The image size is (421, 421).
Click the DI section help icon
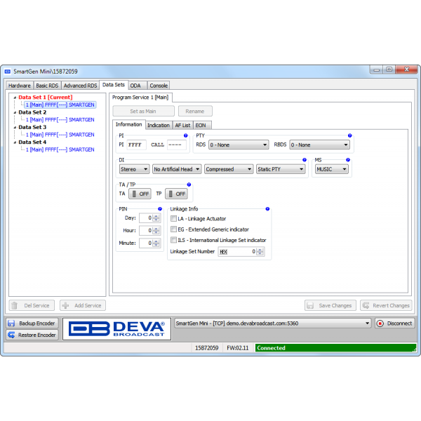tap(305, 160)
